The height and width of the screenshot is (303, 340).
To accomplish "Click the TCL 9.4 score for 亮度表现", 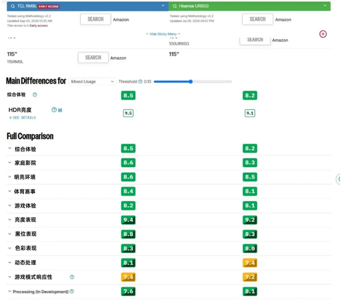I will tap(128, 220).
